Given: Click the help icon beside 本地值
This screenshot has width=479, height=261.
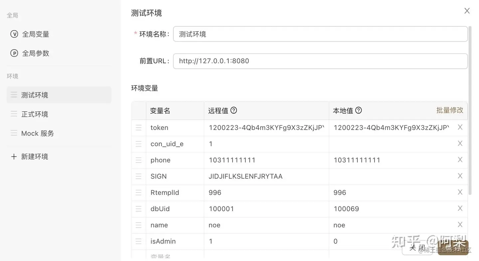Looking at the screenshot, I should pos(358,110).
